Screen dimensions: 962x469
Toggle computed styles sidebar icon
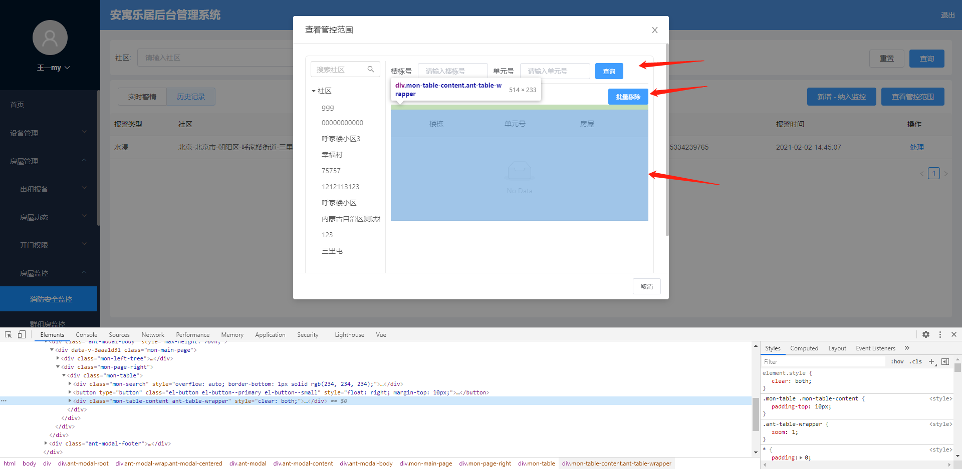(x=945, y=361)
